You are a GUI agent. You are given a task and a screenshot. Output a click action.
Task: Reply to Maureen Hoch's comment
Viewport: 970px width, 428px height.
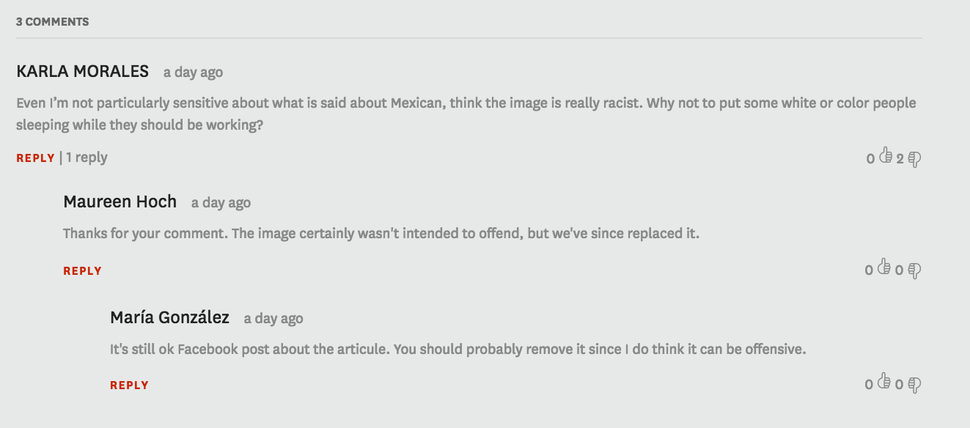click(x=82, y=270)
